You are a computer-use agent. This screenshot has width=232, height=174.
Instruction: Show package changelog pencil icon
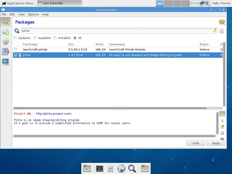click(222, 127)
